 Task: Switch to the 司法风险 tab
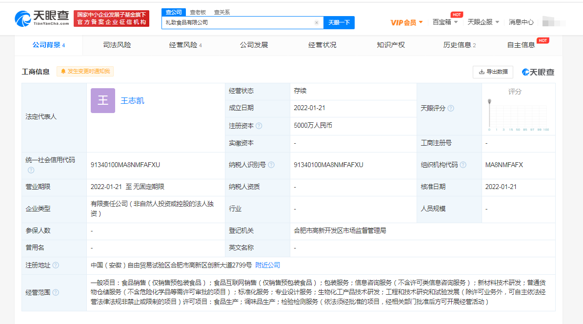117,45
